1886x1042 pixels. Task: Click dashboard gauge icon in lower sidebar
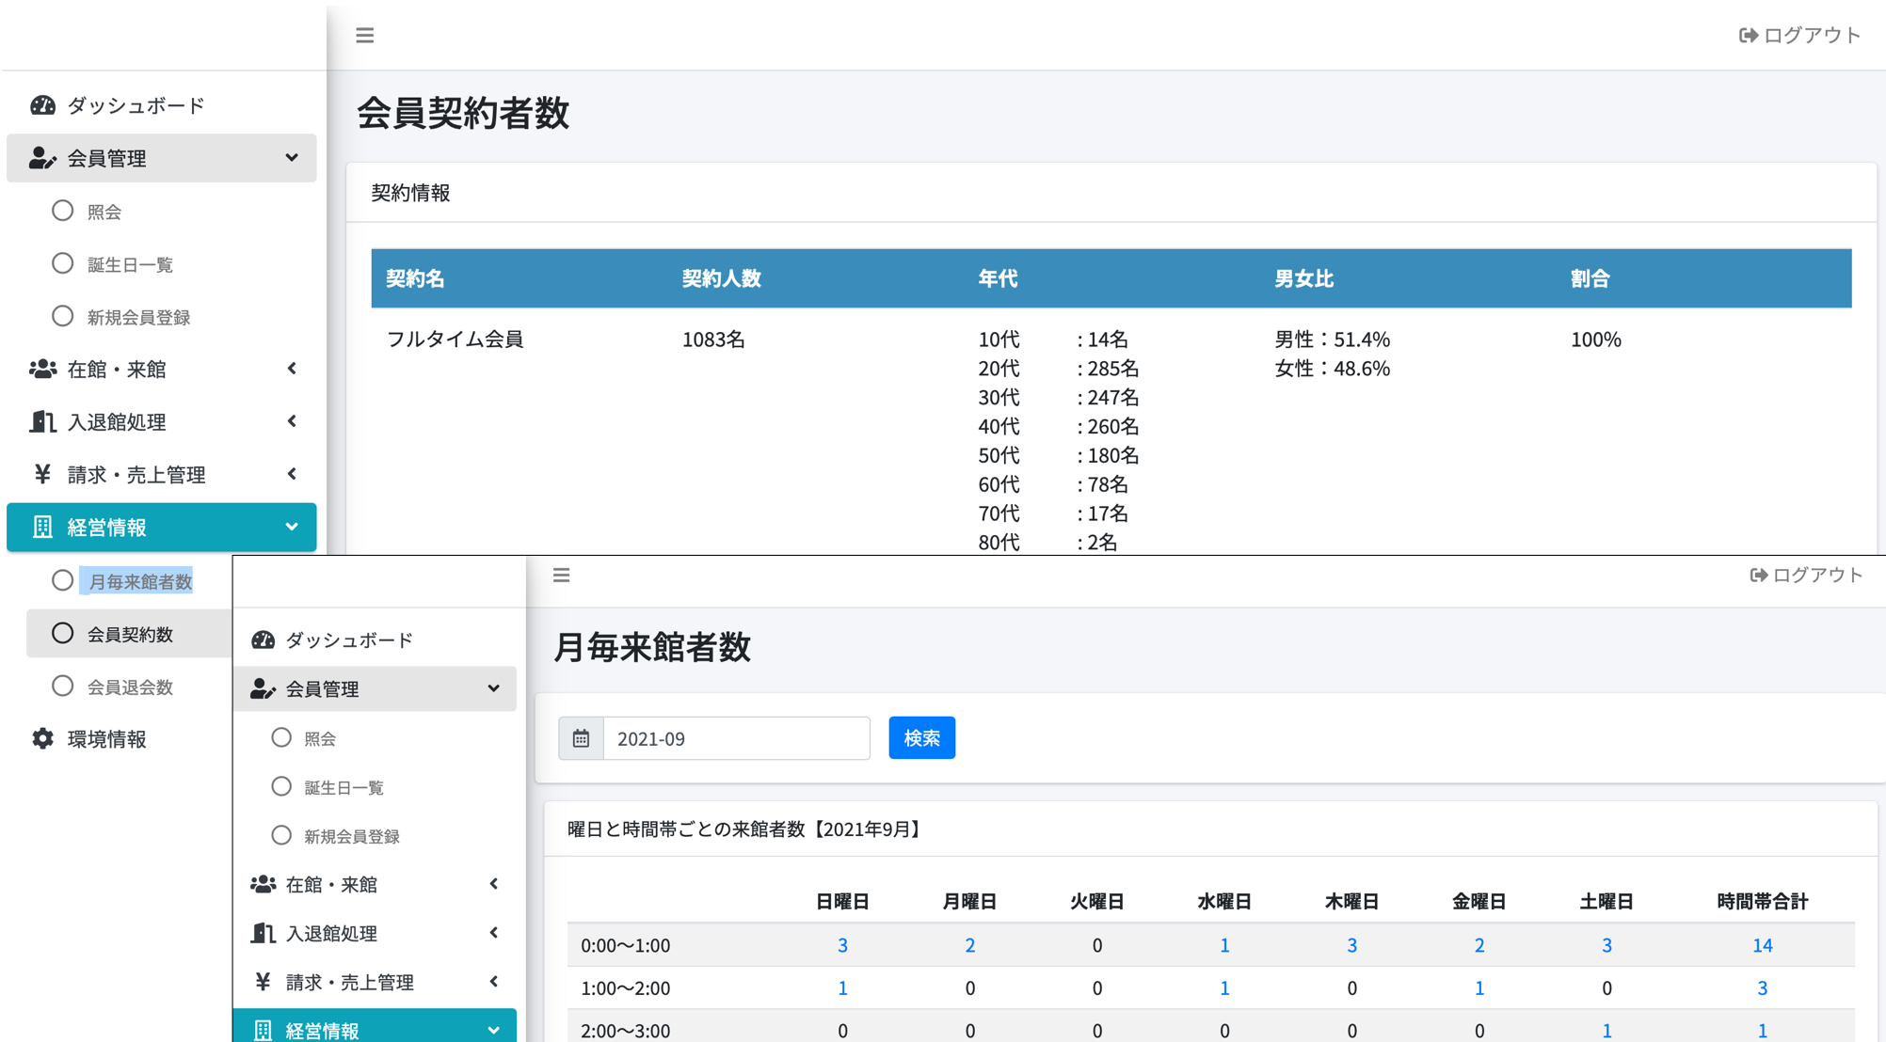263,639
